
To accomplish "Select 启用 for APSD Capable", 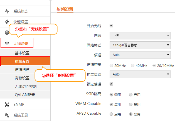I will click(x=111, y=114).
